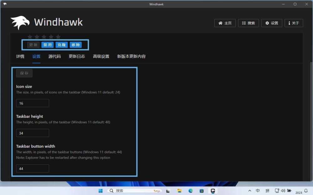Expand hidden icons in the system tray
This screenshot has width=313, height=195.
click(x=249, y=191)
